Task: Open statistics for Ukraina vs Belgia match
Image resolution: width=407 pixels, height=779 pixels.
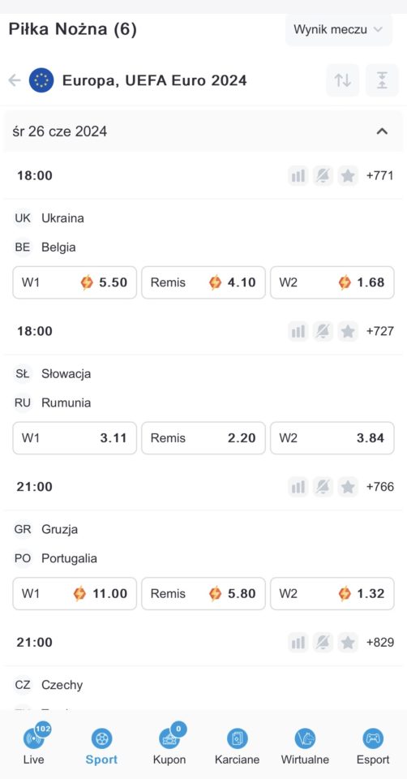Action: 298,176
